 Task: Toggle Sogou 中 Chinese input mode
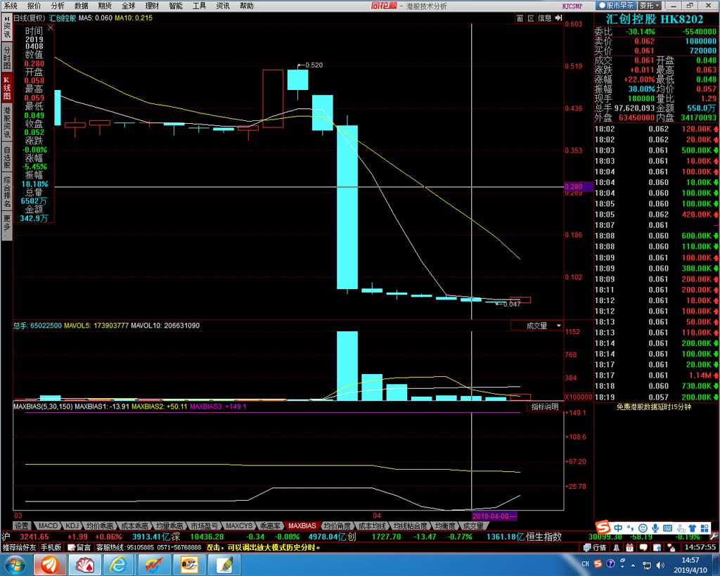(619, 528)
